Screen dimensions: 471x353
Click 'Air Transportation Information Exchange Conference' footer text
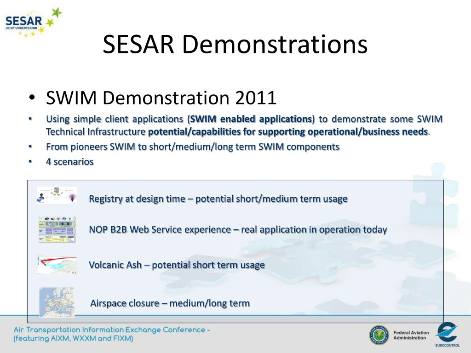pyautogui.click(x=112, y=330)
